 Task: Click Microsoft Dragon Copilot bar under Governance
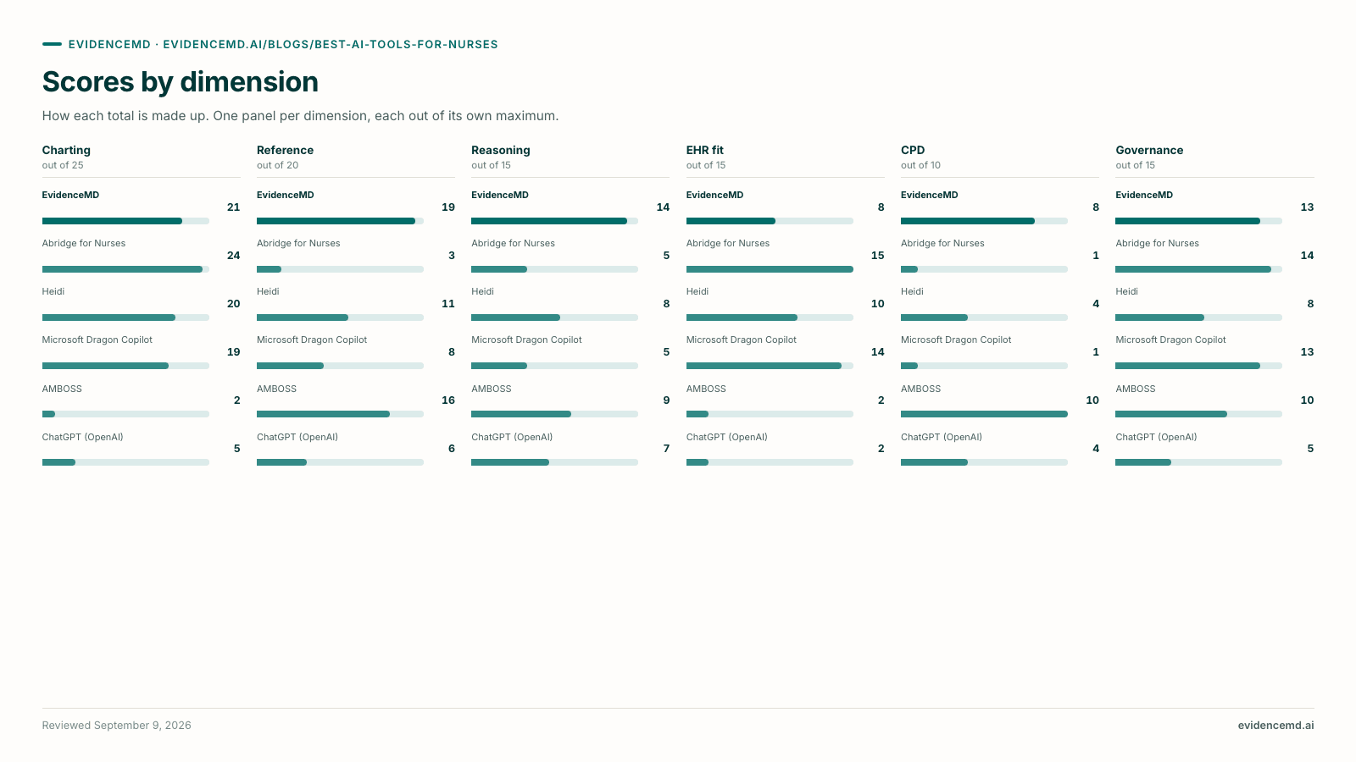coord(1198,366)
